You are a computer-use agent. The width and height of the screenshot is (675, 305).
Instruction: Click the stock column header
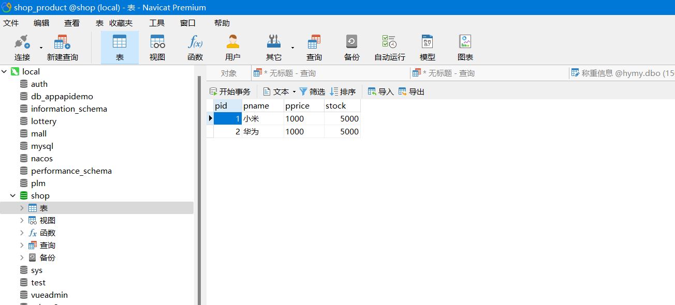[342, 105]
